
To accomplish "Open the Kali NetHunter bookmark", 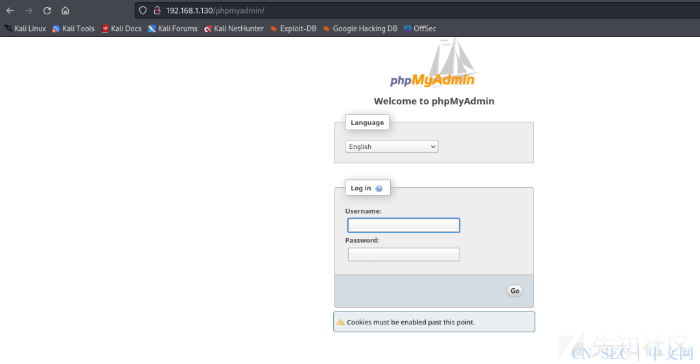I will (234, 28).
